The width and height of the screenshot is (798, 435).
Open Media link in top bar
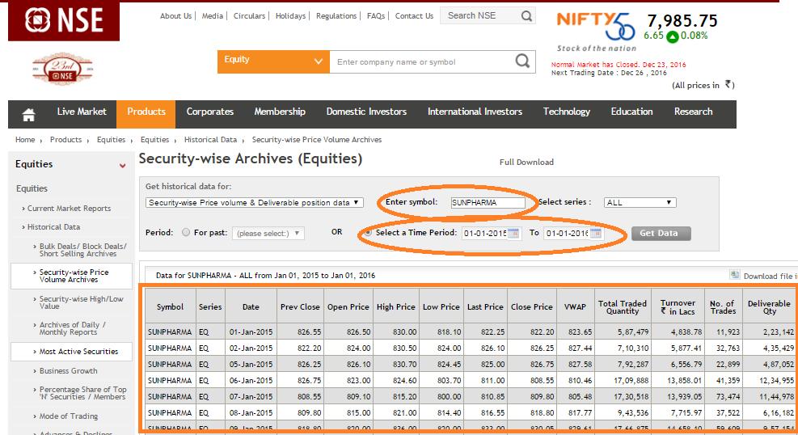click(x=212, y=16)
